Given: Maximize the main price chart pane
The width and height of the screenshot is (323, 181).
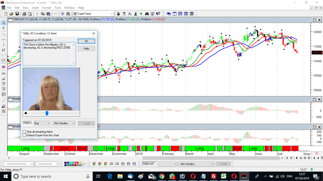Looking at the screenshot, I should 314,20.
